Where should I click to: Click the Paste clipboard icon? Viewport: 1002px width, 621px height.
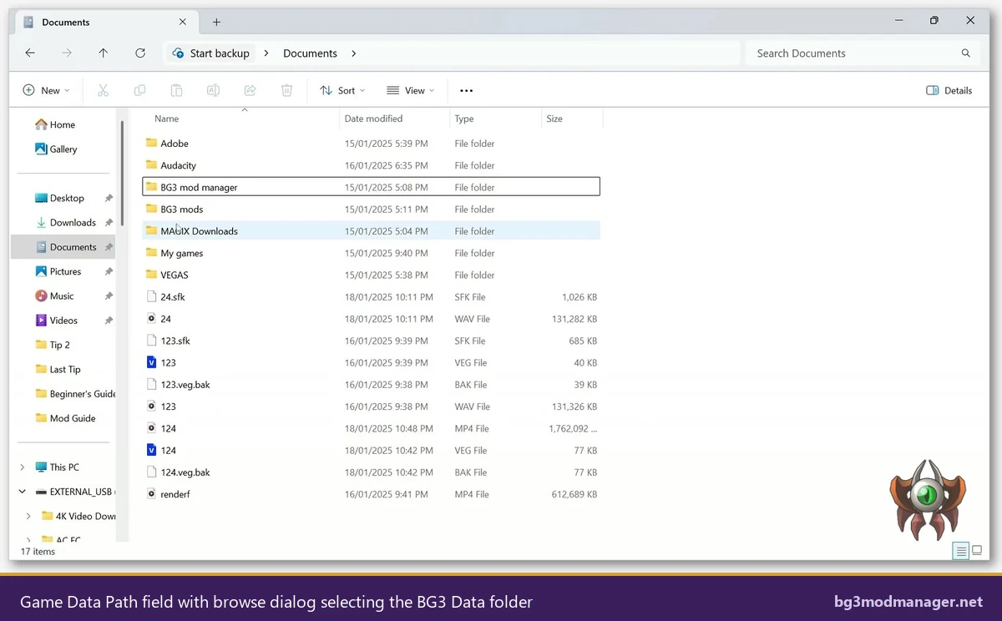[176, 90]
